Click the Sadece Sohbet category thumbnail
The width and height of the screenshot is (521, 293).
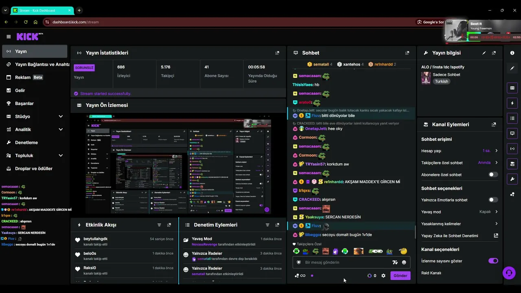[x=426, y=78]
